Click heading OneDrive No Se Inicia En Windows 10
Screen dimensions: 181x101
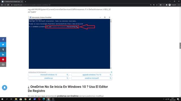[68, 89]
